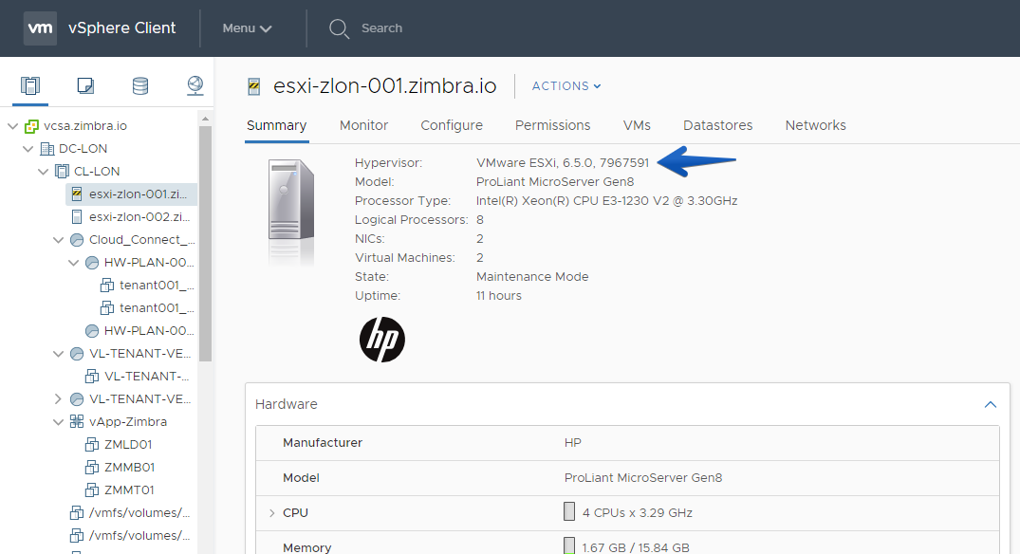Viewport: 1020px width, 554px height.
Task: Click into the Search field
Action: (381, 28)
